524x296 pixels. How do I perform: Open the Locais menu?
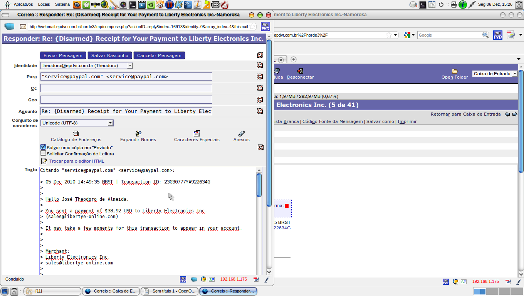44,4
